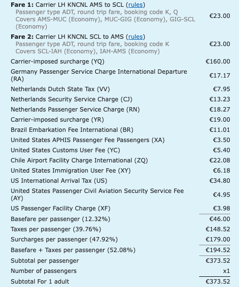This screenshot has height=287, width=239.
Task: Click the Fare 2 SCL to AMS heading
Action: (78, 37)
